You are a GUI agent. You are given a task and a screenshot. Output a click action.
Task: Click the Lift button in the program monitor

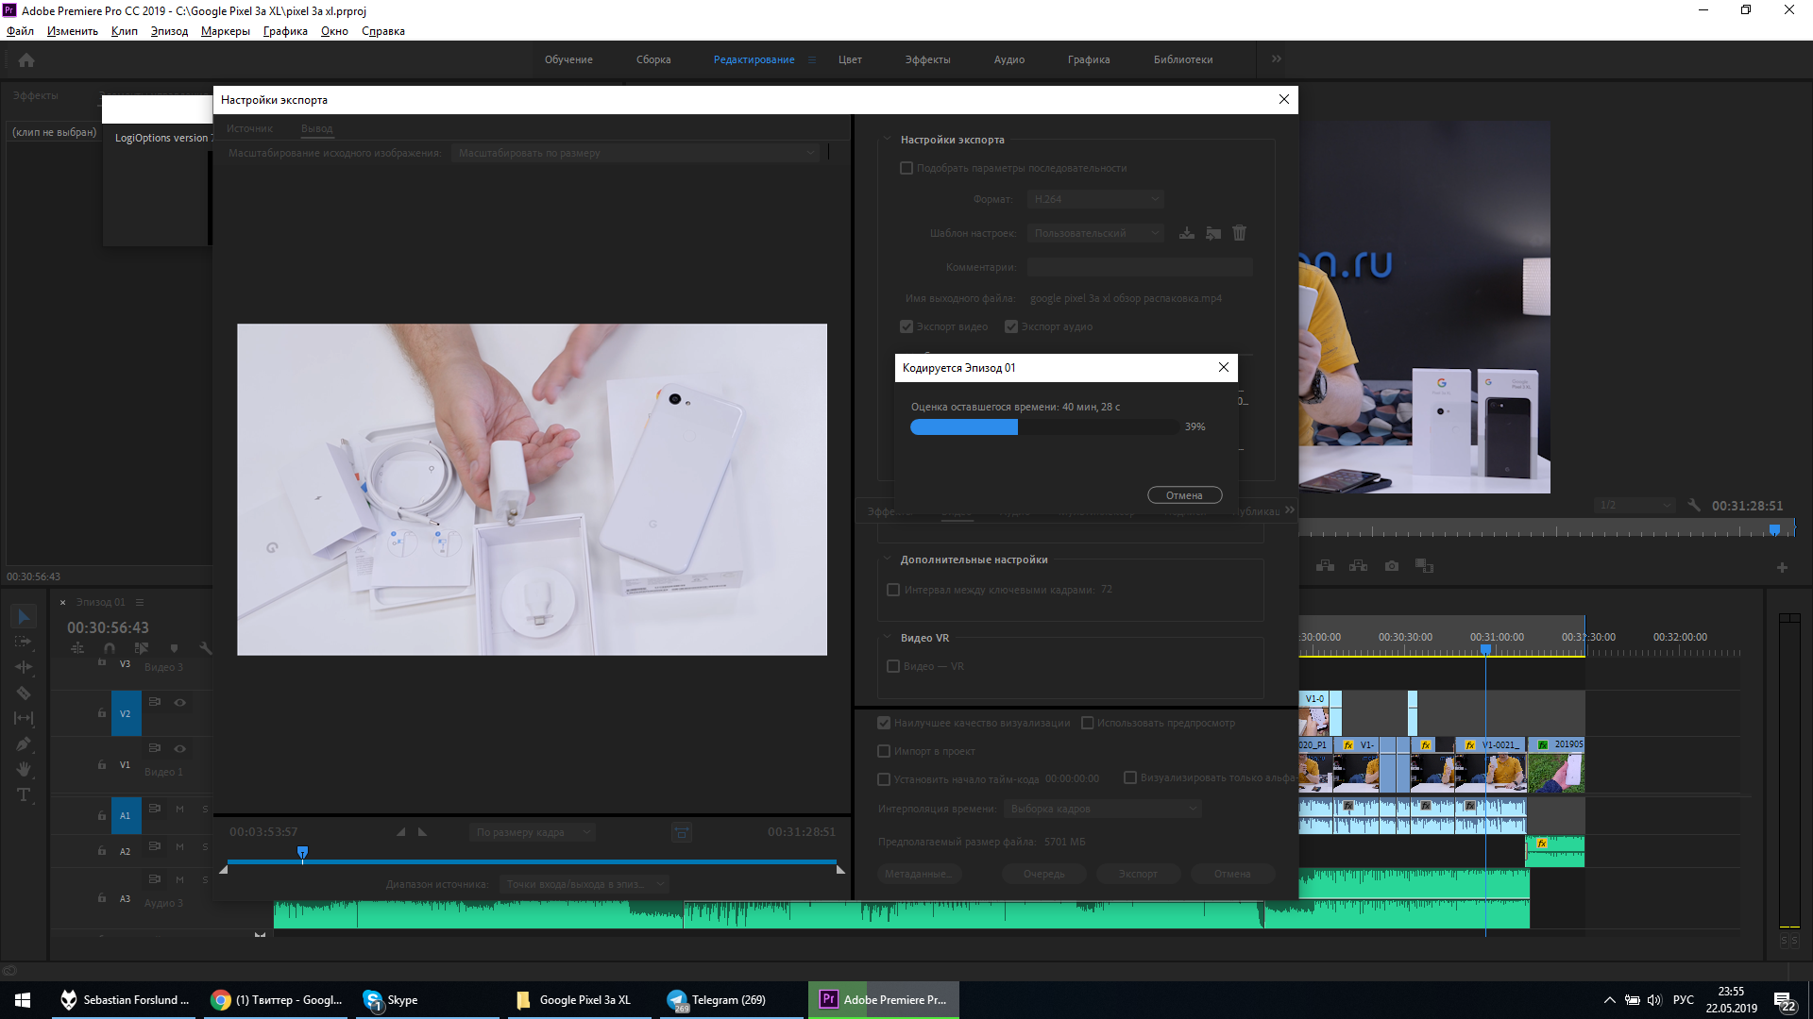[x=1326, y=566]
